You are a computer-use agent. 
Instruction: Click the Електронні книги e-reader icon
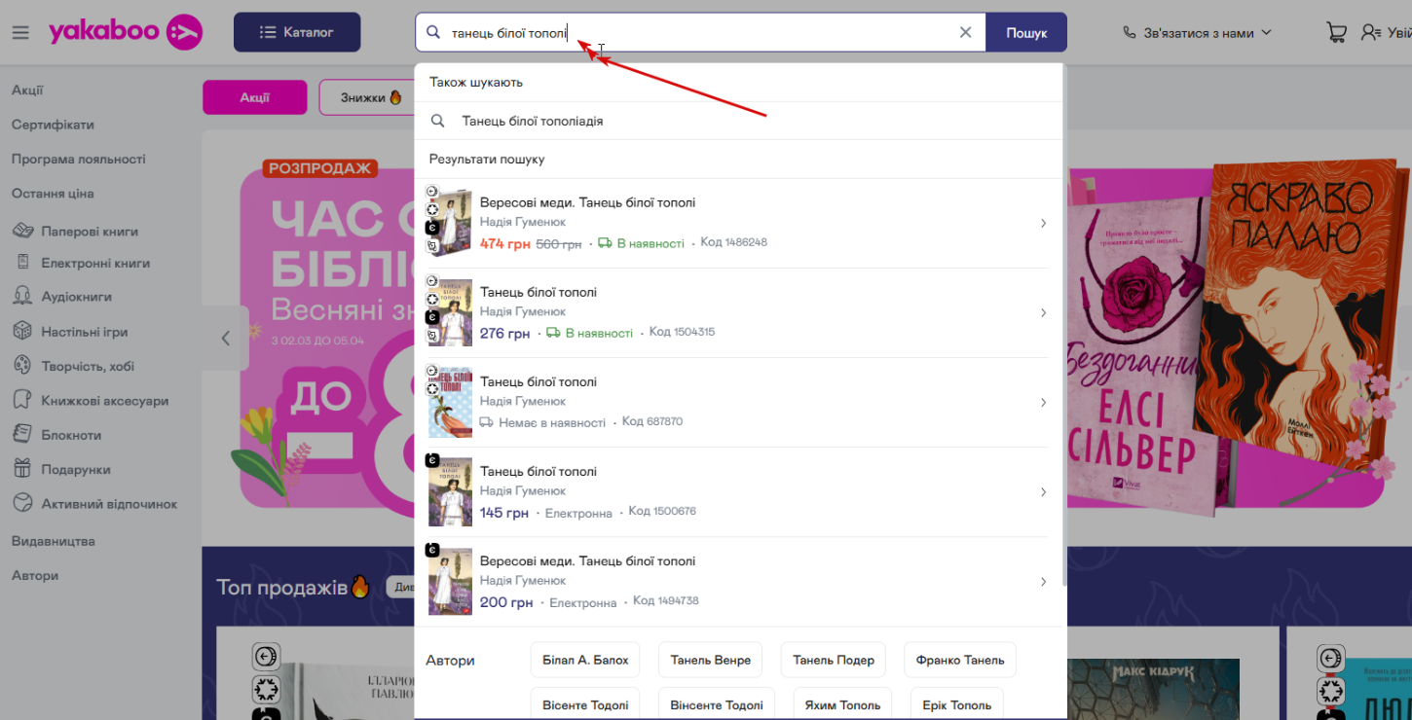(22, 263)
